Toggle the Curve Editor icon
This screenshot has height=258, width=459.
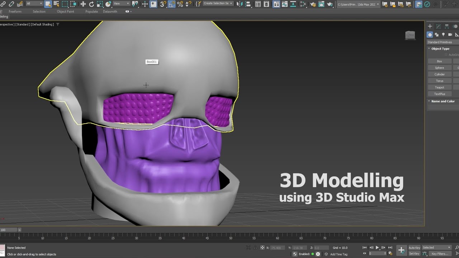[x=285, y=4]
